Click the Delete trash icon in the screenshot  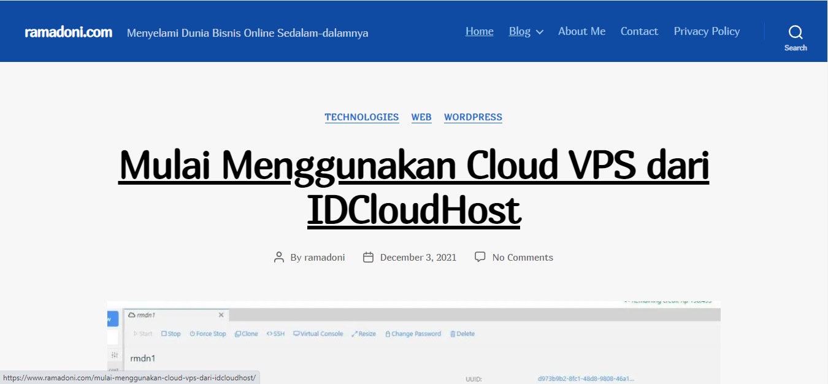pos(453,334)
